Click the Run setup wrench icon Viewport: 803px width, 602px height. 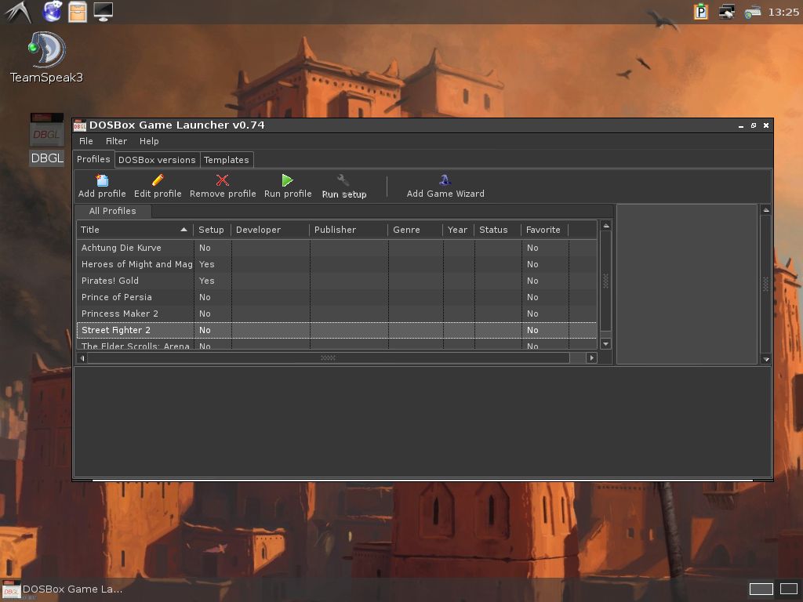point(343,180)
